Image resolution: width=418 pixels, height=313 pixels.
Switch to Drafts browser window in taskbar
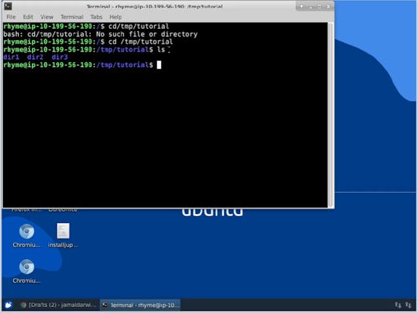pos(58,305)
